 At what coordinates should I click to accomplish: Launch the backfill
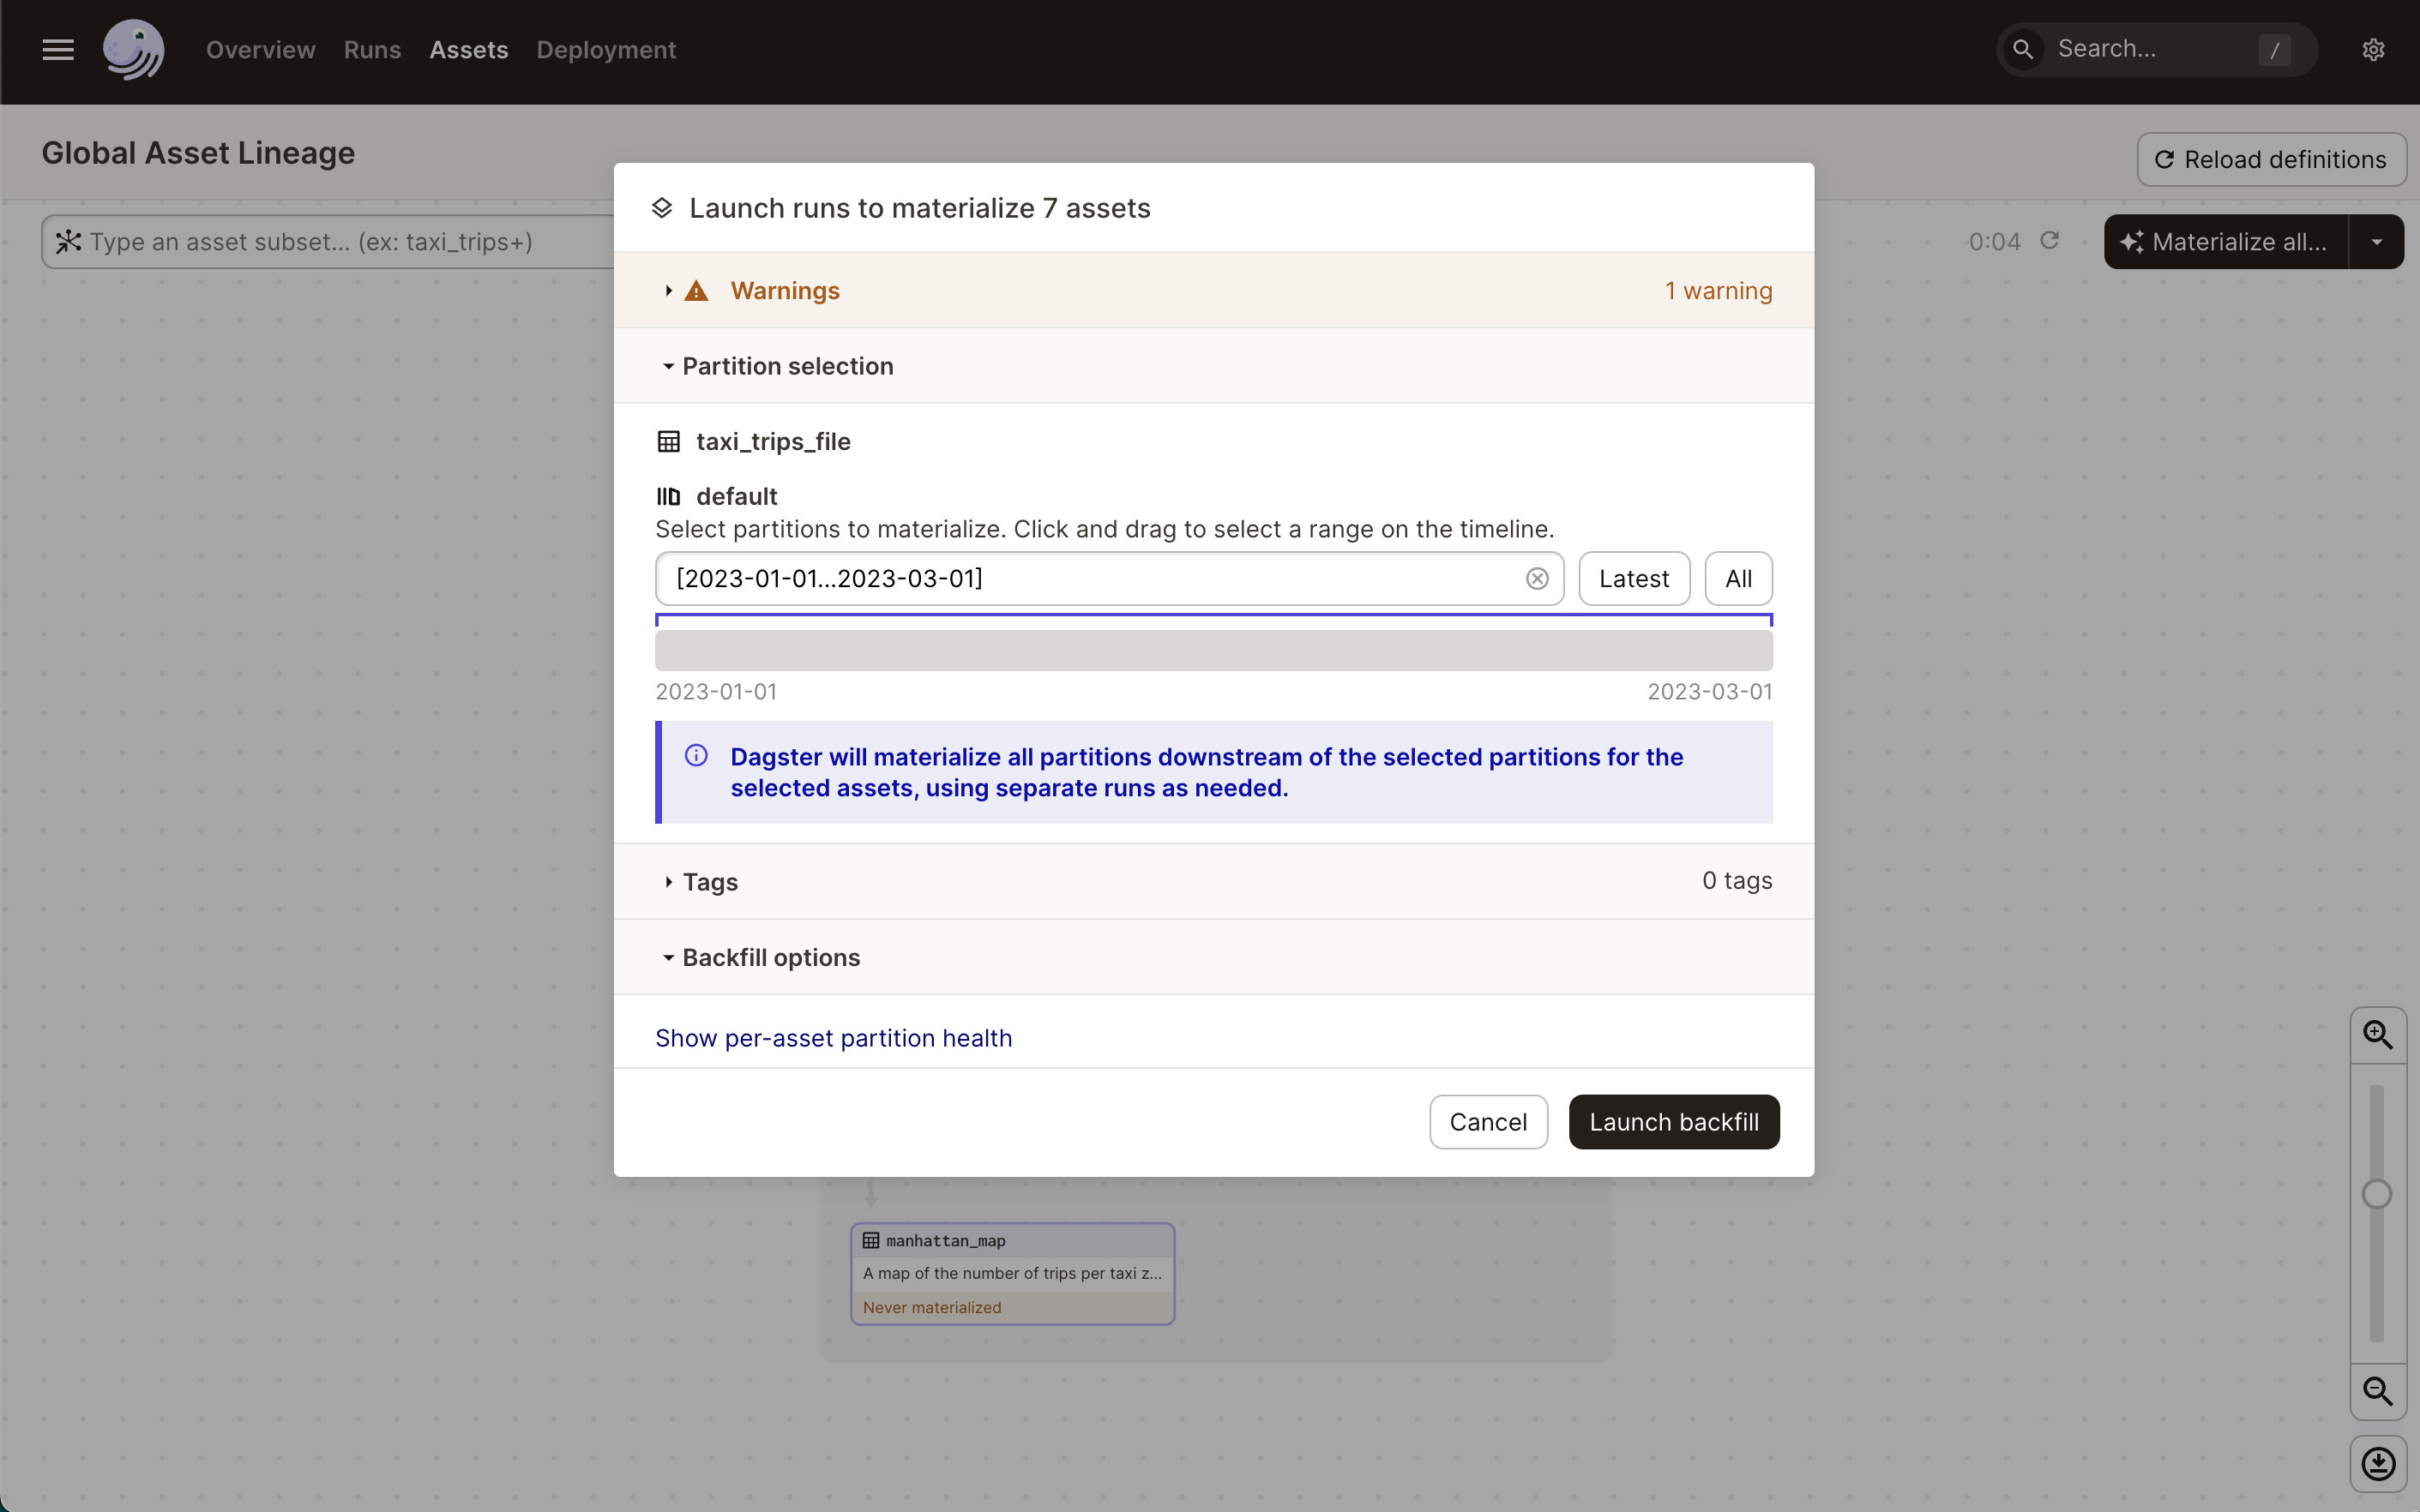tap(1674, 1122)
